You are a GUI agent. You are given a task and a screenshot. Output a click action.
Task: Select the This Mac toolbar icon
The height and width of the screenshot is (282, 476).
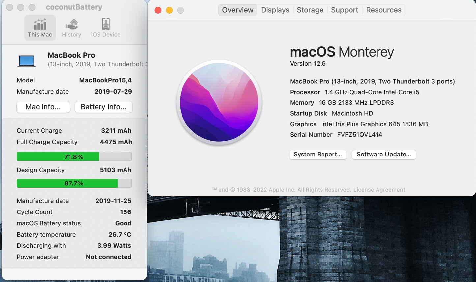point(40,28)
